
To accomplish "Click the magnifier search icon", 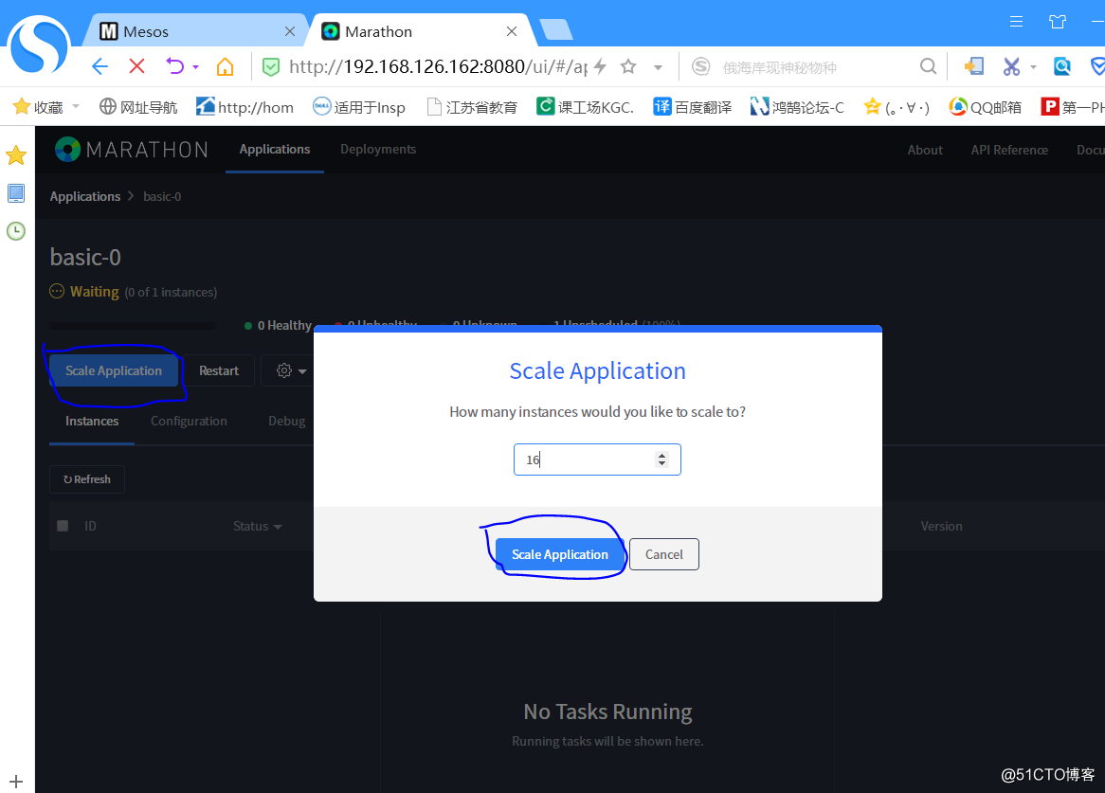I will coord(929,67).
